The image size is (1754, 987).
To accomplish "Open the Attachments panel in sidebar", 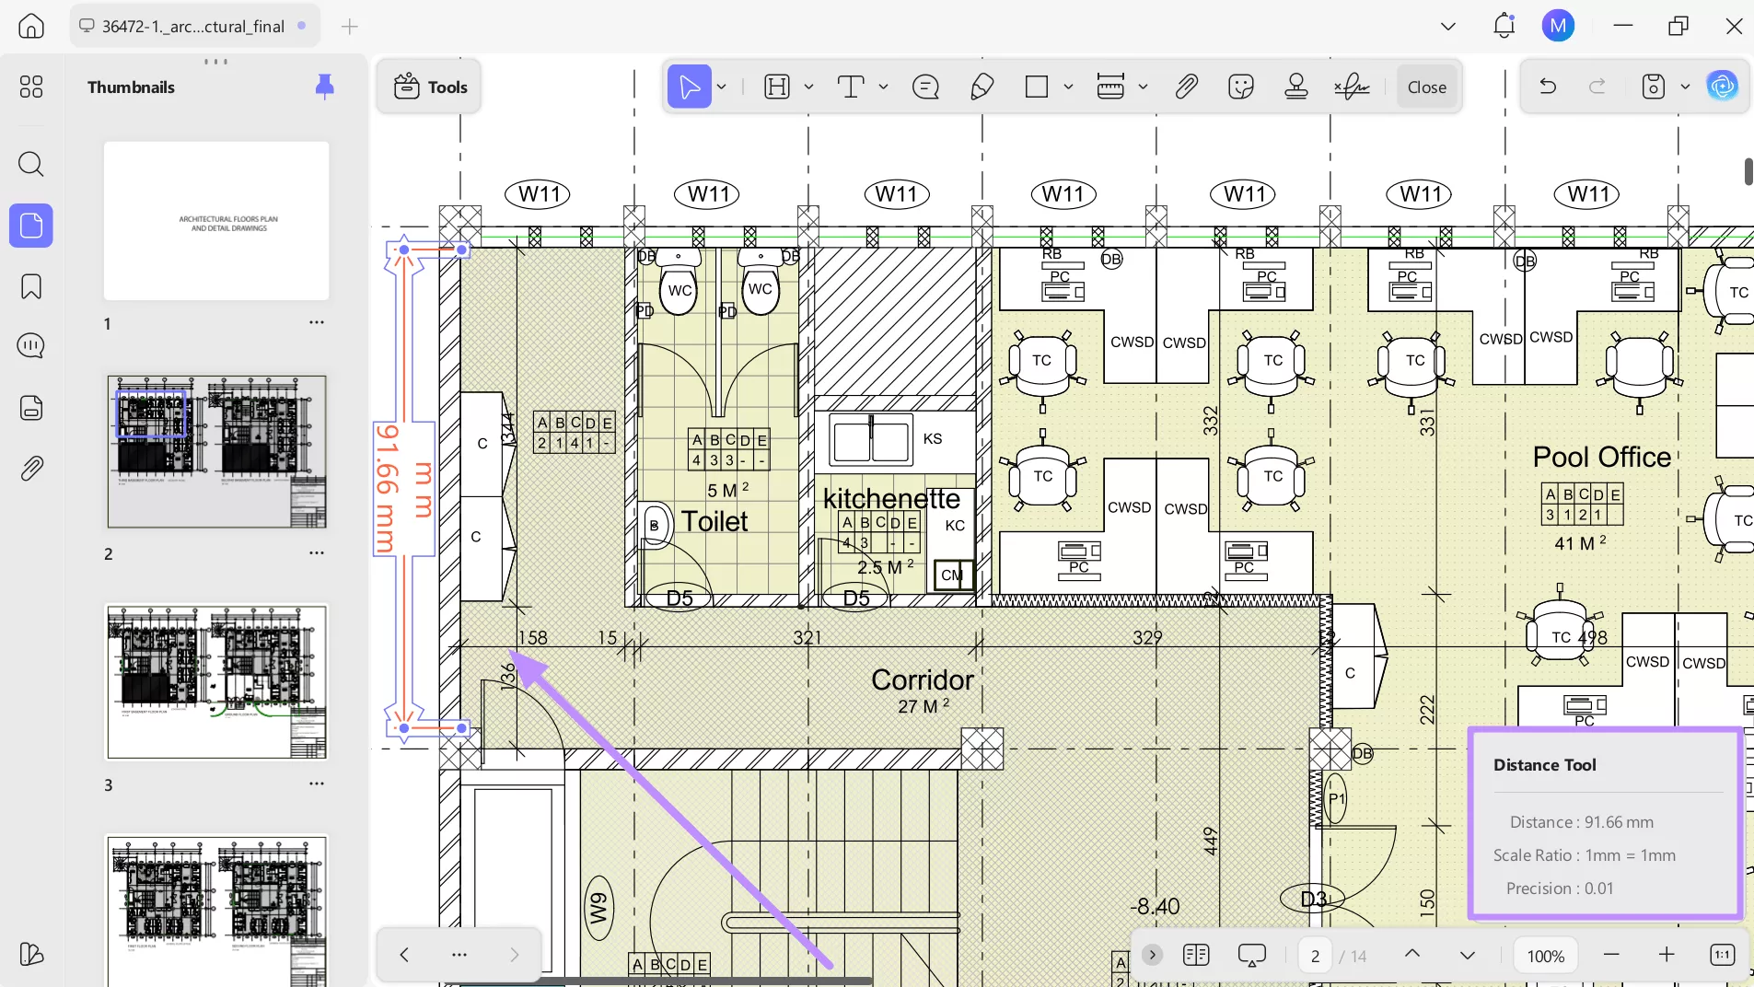I will click(x=31, y=469).
